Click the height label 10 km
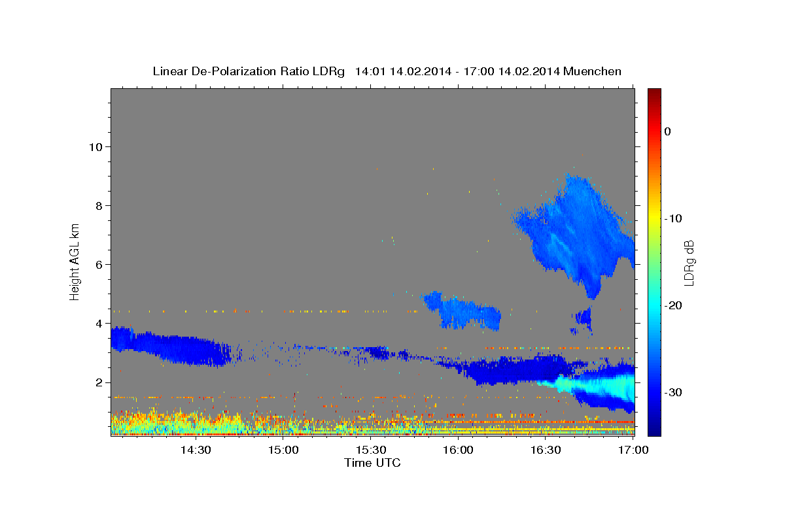The image size is (785, 523). 96,147
